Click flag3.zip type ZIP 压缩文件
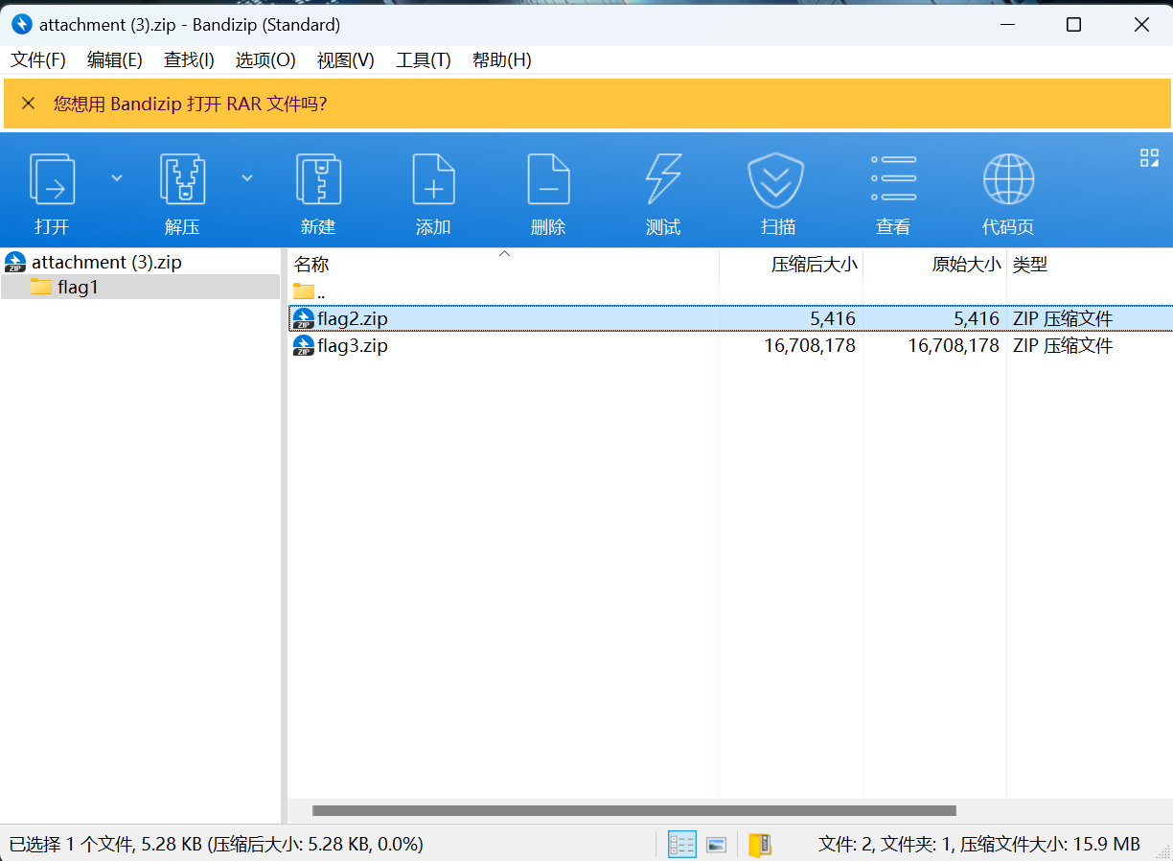The height and width of the screenshot is (861, 1173). (x=1063, y=345)
